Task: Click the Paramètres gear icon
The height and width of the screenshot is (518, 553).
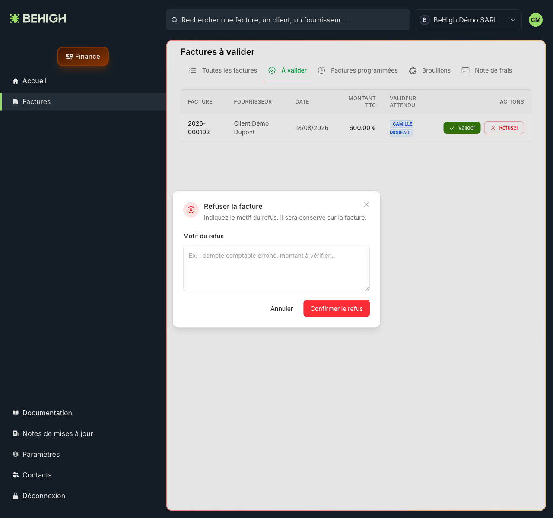Action: (x=16, y=454)
